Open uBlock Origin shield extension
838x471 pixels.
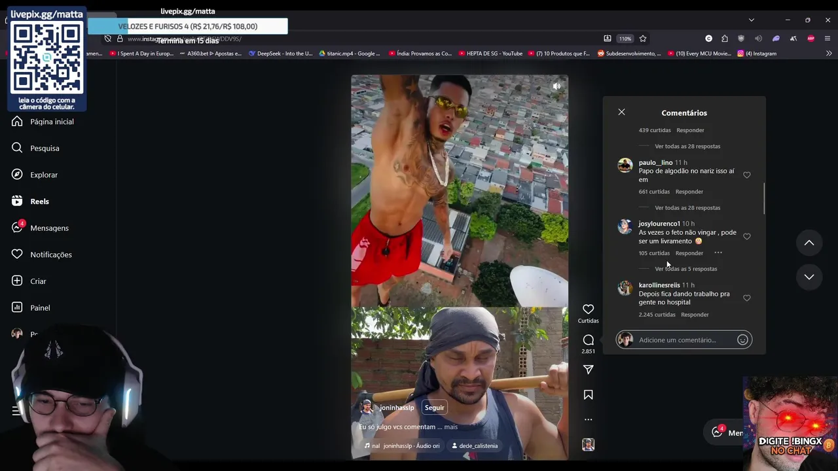click(741, 39)
